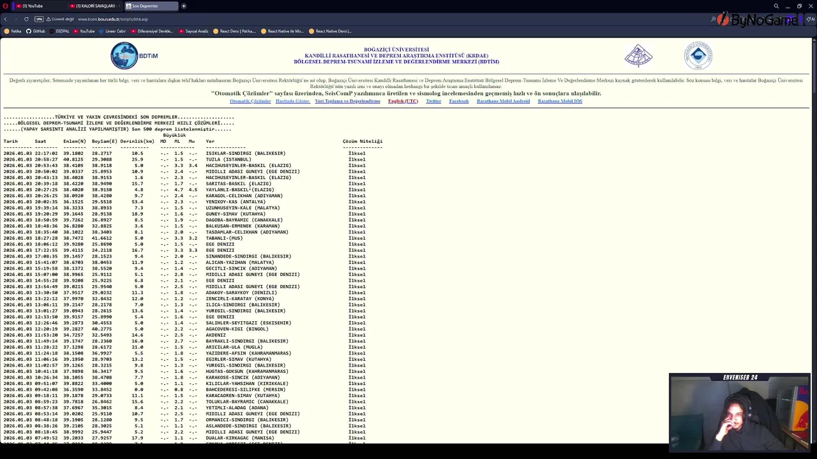This screenshot has width=817, height=459.
Task: Select the BALKUSAN-ERMENEK (KARAMAN) row
Action: point(184,226)
